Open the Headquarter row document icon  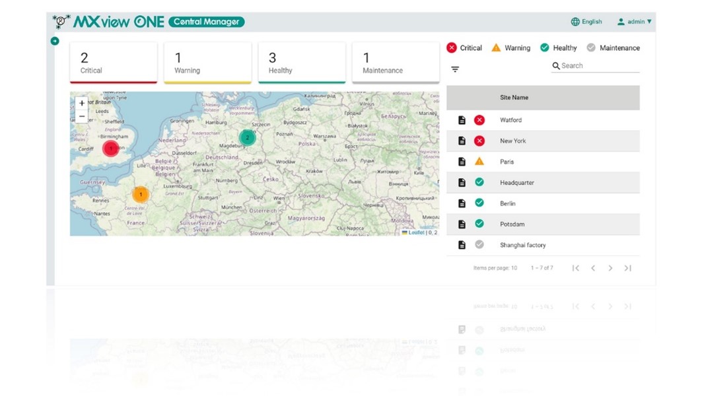pyautogui.click(x=462, y=182)
